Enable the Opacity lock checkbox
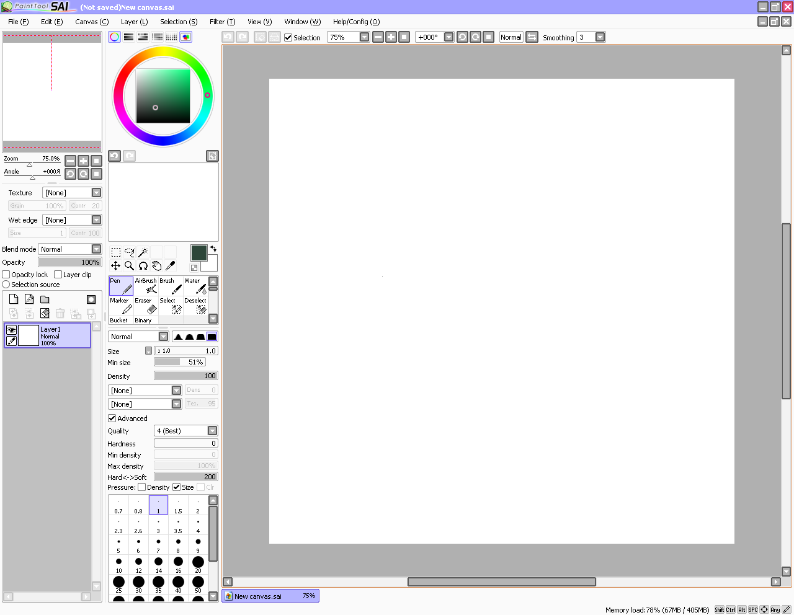The image size is (794, 615). (6, 275)
